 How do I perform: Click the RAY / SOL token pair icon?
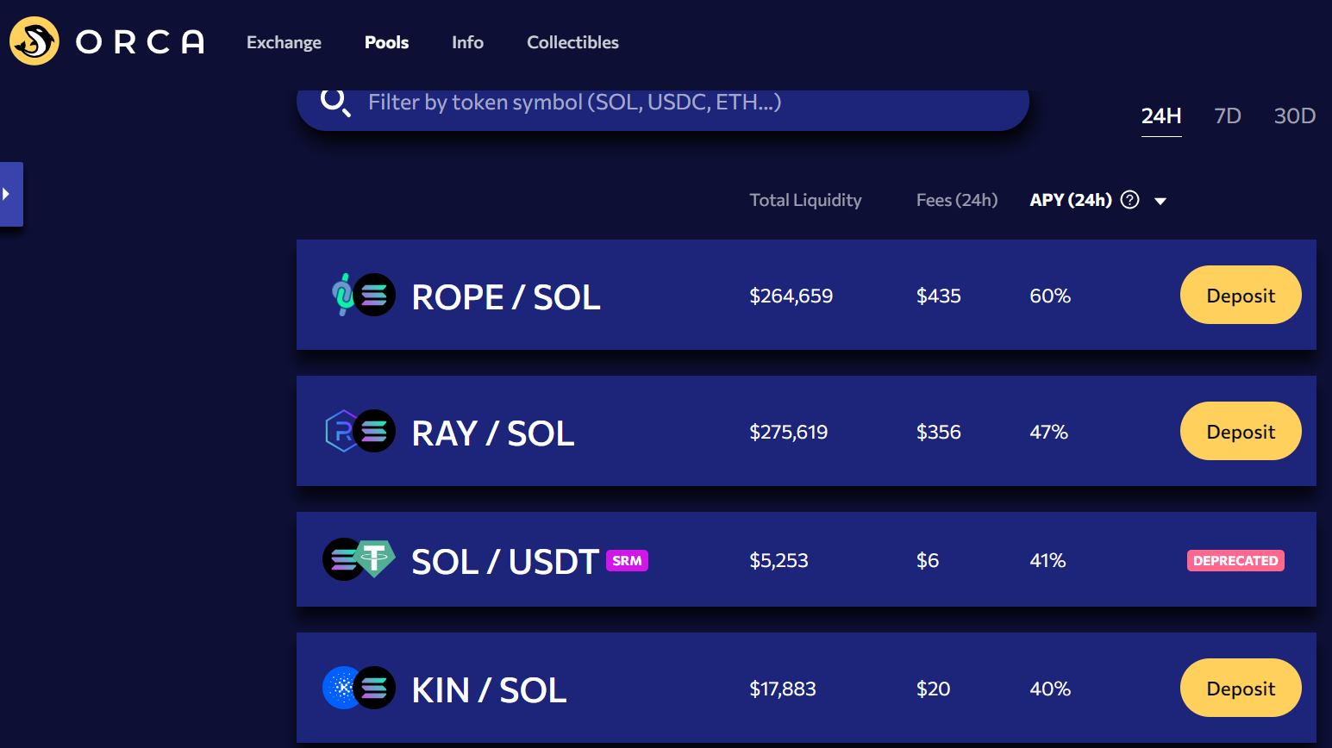[360, 431]
